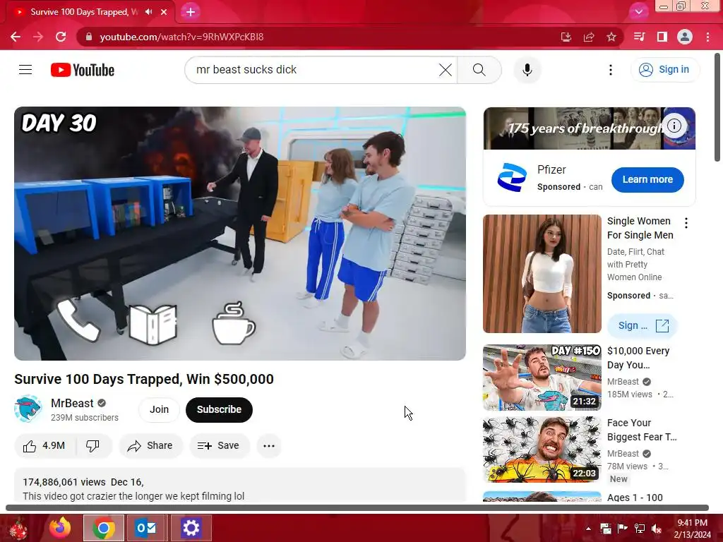Click Face Your Biggest Fear title
Screen dimensions: 723x542
point(642,430)
